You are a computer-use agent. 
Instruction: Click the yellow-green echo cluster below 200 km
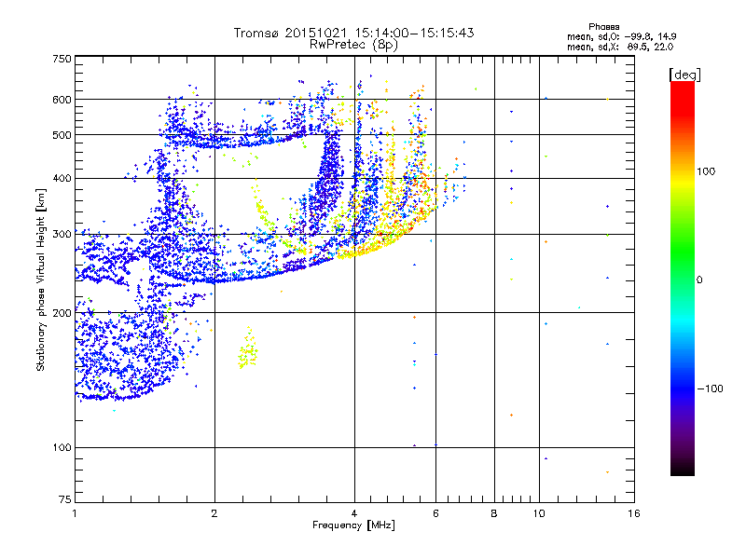click(x=248, y=348)
